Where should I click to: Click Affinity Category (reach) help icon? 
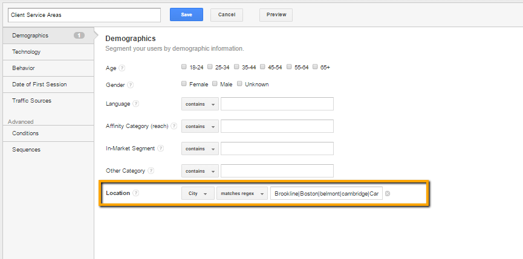click(x=174, y=126)
